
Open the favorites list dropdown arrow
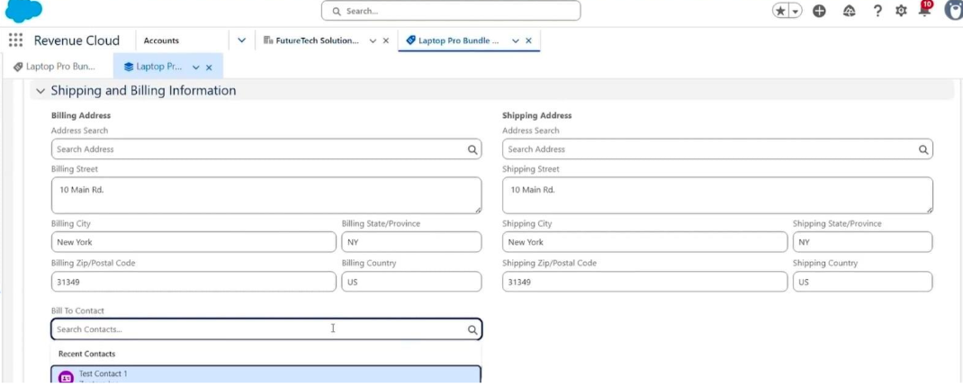796,11
